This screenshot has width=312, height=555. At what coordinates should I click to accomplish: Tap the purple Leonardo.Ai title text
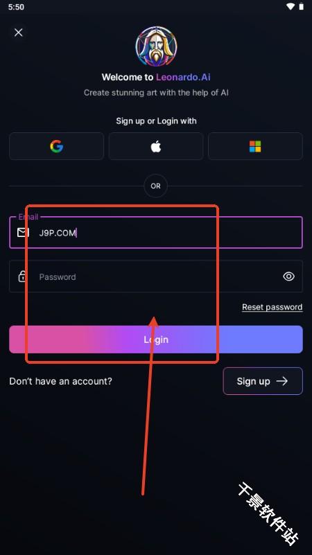183,77
